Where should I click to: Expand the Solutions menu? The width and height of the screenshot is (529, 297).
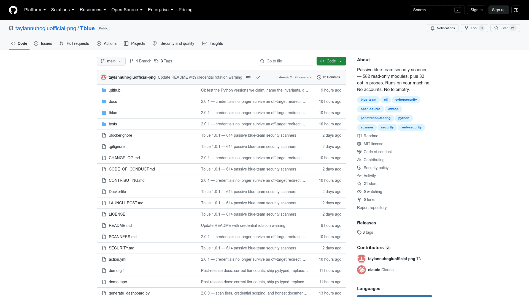[63, 10]
